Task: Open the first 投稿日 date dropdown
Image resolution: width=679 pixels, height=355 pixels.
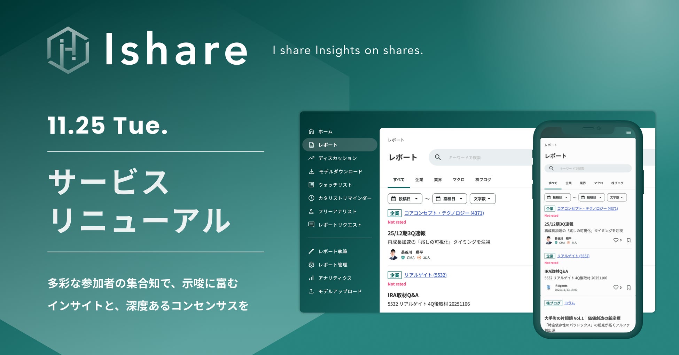Action: tap(405, 199)
